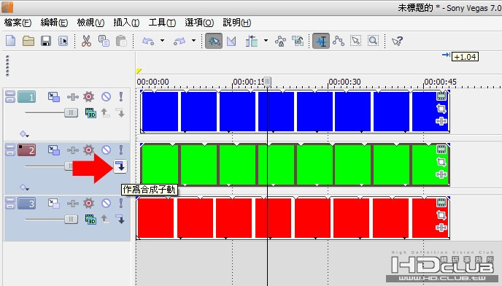The width and height of the screenshot is (502, 286).
Task: Solo track 2 with exclamation mark button
Action: click(x=120, y=150)
